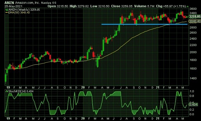Select the chart date 25-May-2021

[x=13, y=6]
